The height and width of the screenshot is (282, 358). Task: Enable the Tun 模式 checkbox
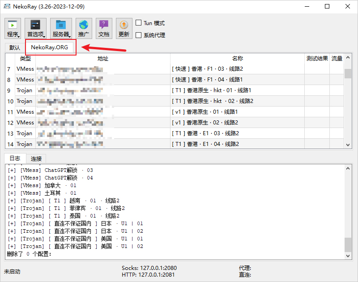click(x=139, y=22)
